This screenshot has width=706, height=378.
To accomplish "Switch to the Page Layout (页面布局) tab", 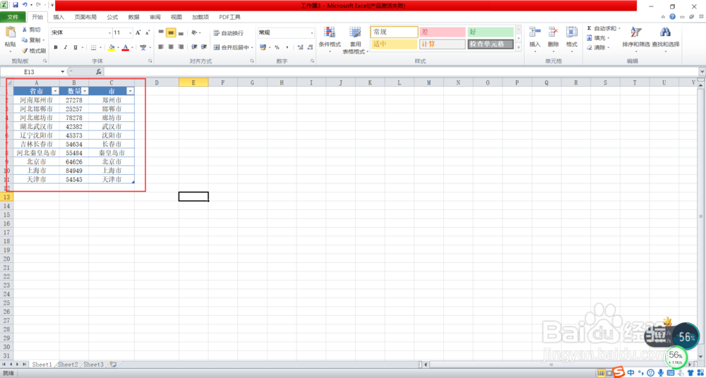I will coord(85,17).
